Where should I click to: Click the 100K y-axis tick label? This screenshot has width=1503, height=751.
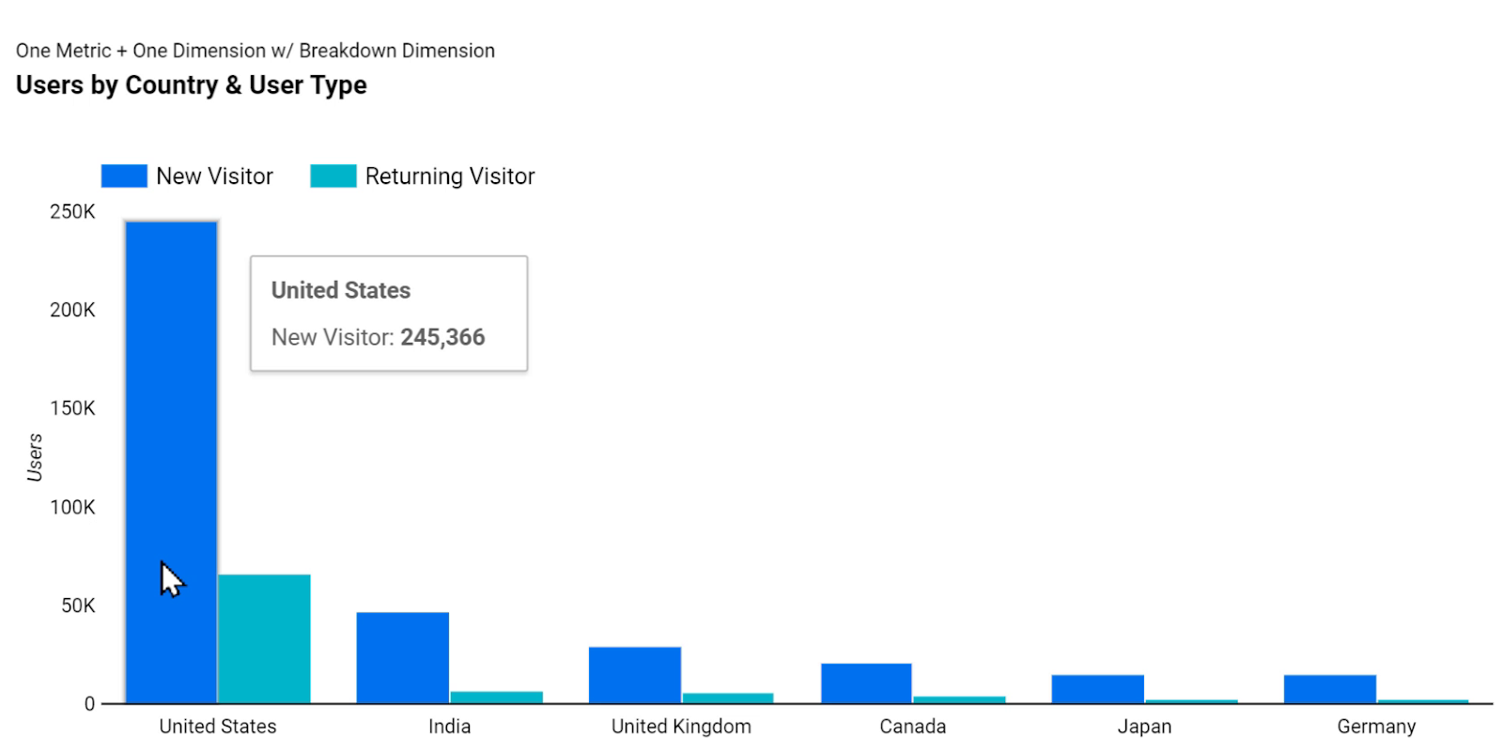tap(72, 507)
